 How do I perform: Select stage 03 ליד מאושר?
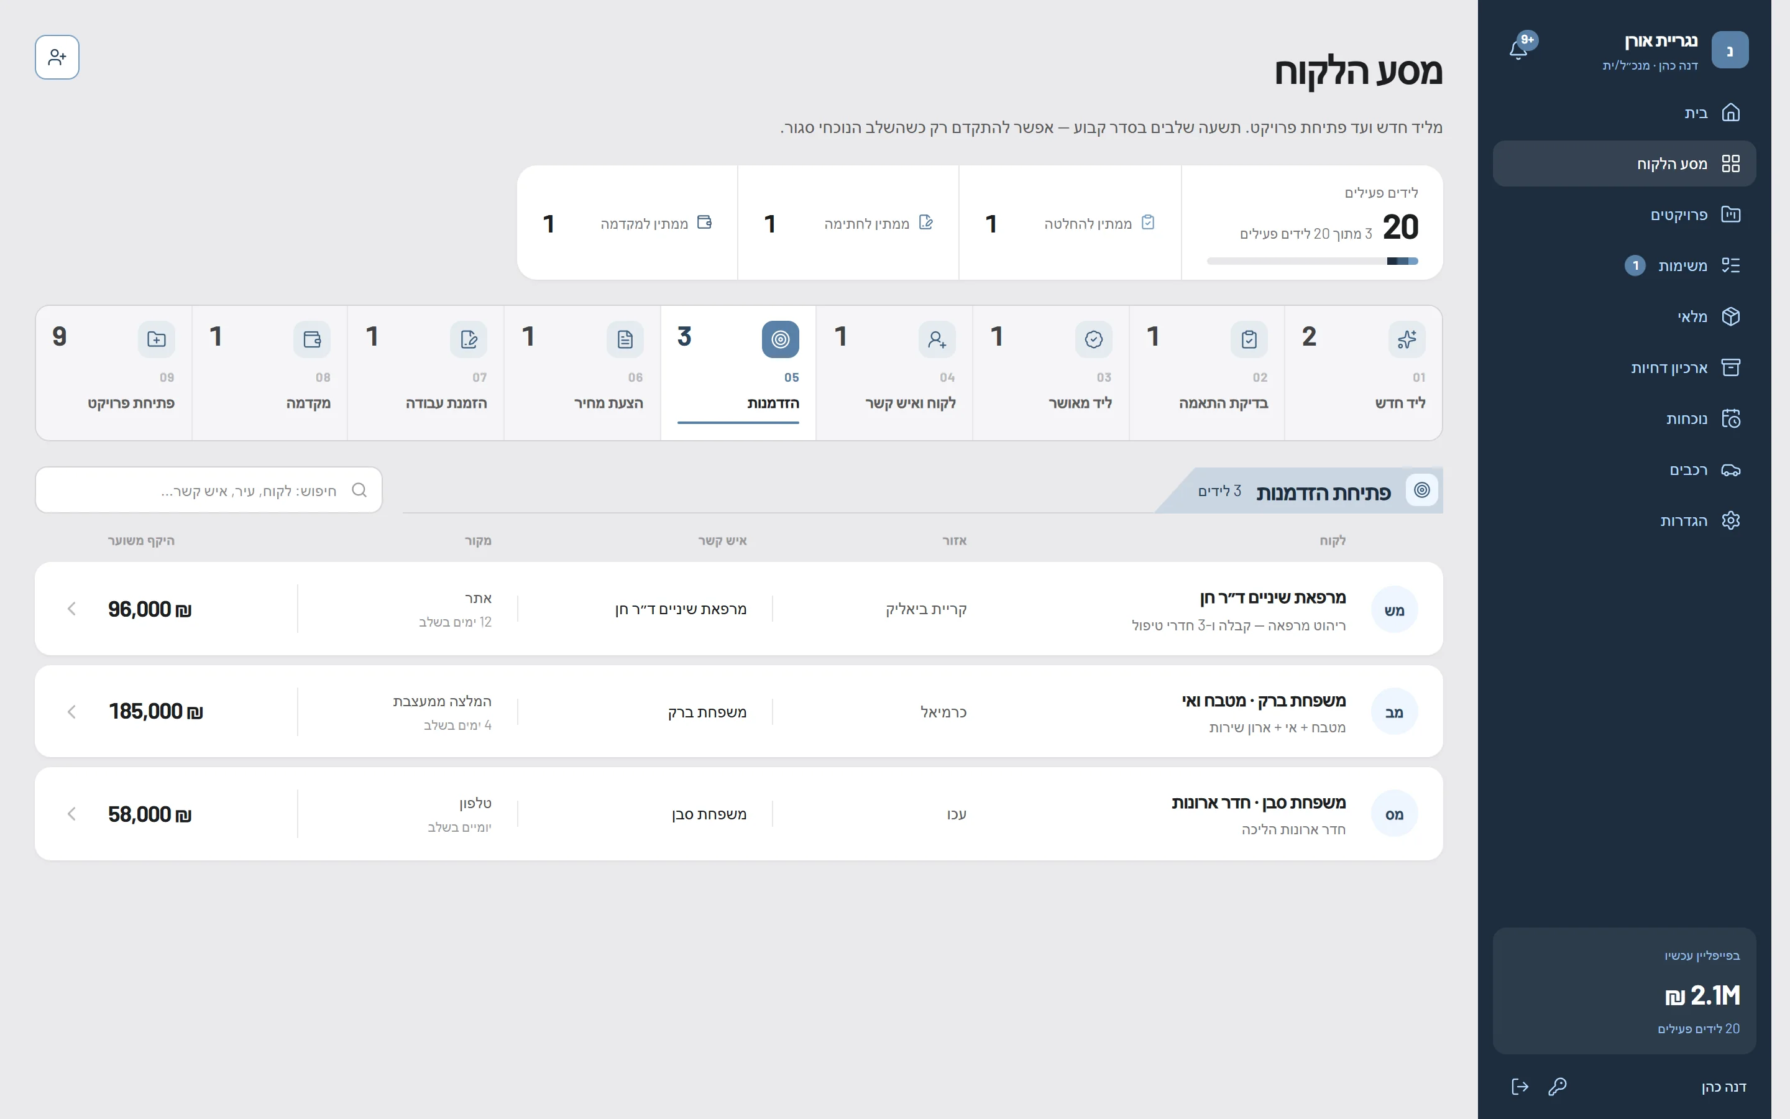tap(1051, 373)
